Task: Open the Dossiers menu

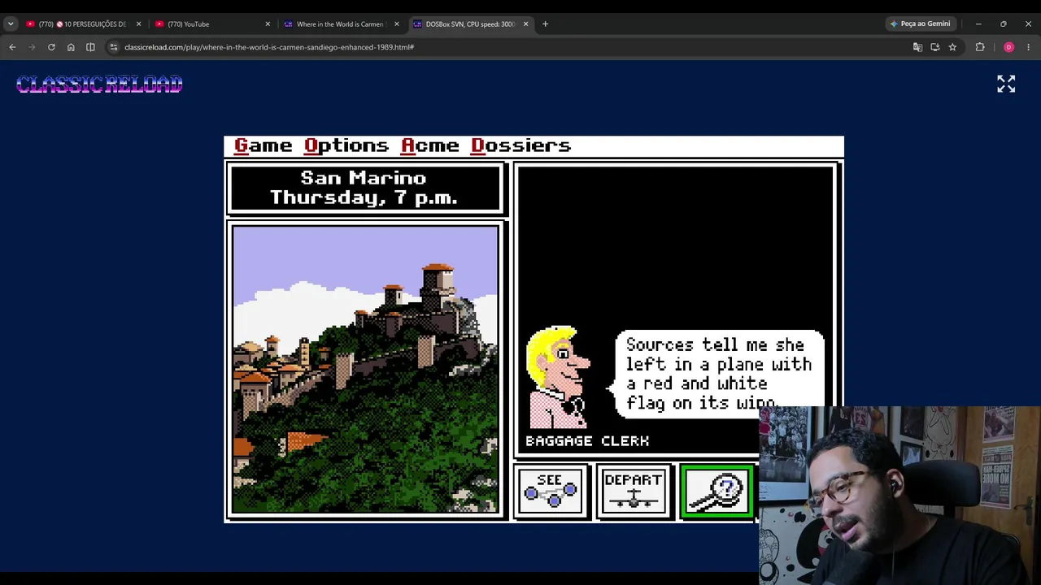Action: point(521,145)
